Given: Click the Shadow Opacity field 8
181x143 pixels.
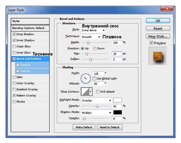Looking at the screenshot, I should click(117, 119).
